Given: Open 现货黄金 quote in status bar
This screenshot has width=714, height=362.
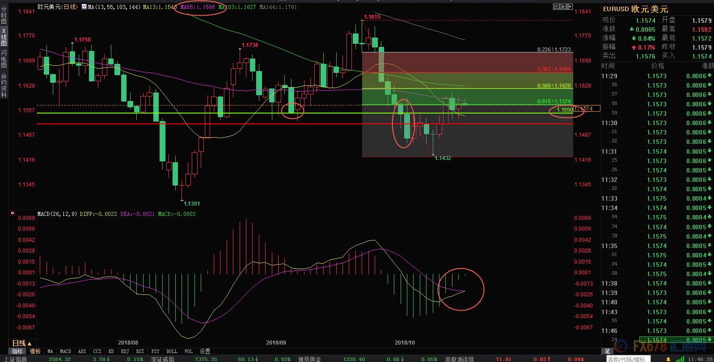Looking at the screenshot, I should coord(309,359).
